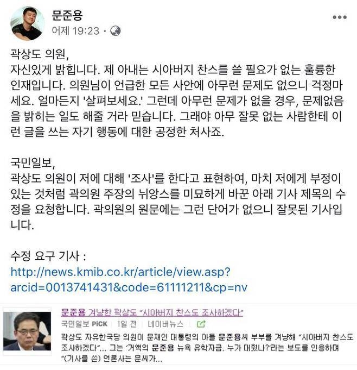
Task: Click the 수정 요구 기사 : label
Action: pos(48,256)
